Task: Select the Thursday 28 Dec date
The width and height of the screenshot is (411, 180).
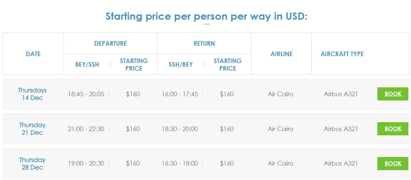Action: [32, 164]
